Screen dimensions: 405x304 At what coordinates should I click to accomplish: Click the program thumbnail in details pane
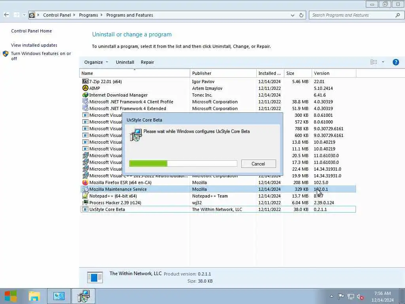[95, 277]
